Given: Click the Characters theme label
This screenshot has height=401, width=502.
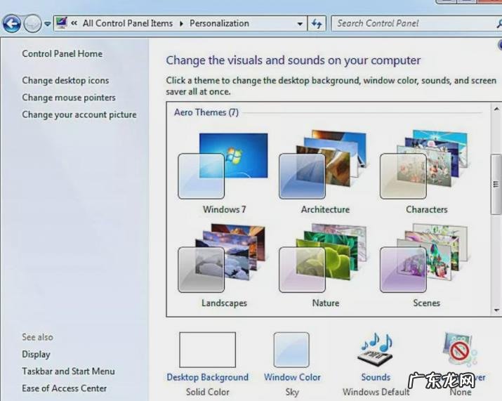Looking at the screenshot, I should coord(427,209).
